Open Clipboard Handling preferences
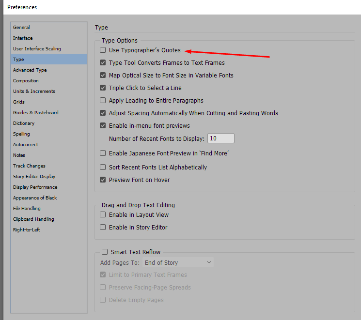 point(33,219)
